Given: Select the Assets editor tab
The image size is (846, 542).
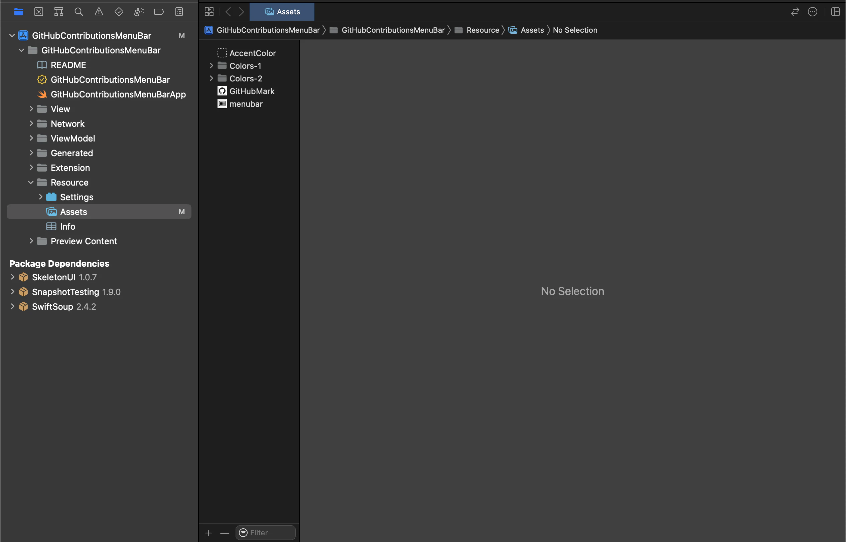Looking at the screenshot, I should click(x=282, y=12).
